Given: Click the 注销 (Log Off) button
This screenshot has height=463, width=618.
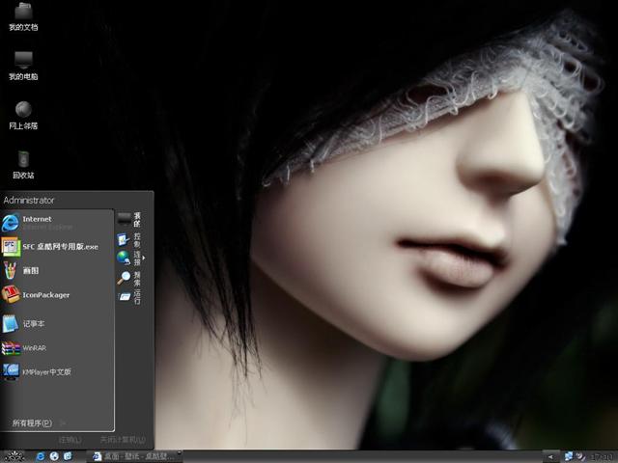Looking at the screenshot, I should 70,440.
